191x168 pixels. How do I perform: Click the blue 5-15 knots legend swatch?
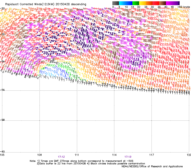pos(126,3)
